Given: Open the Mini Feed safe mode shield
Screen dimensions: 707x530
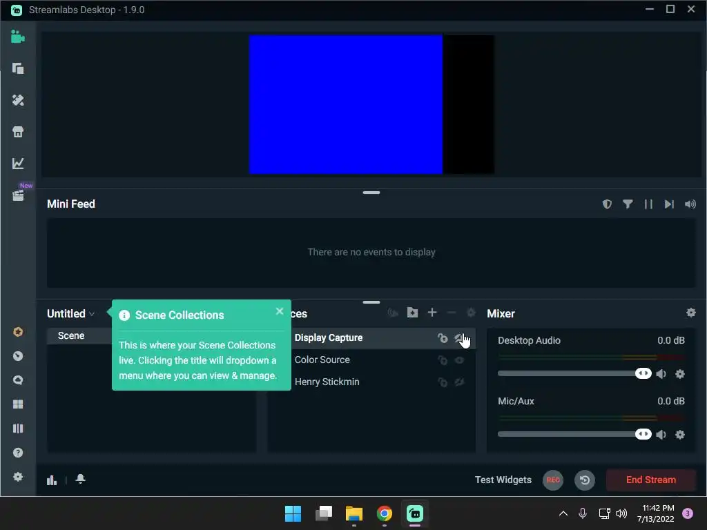Looking at the screenshot, I should (x=607, y=204).
